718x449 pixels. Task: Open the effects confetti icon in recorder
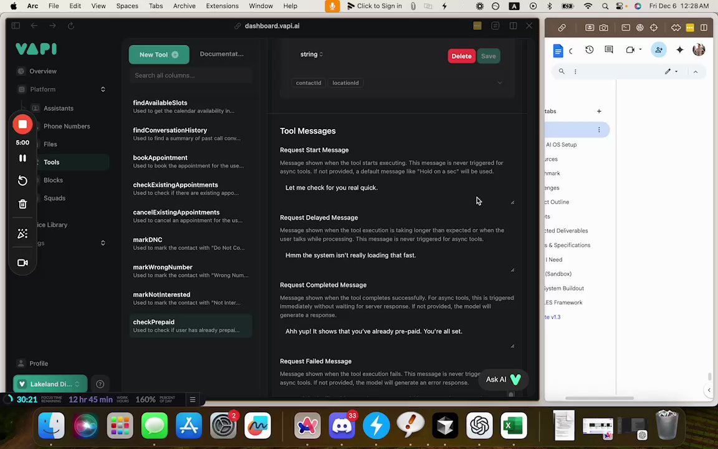[x=22, y=234]
